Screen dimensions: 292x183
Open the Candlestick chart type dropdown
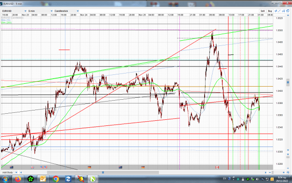[x=66, y=11]
